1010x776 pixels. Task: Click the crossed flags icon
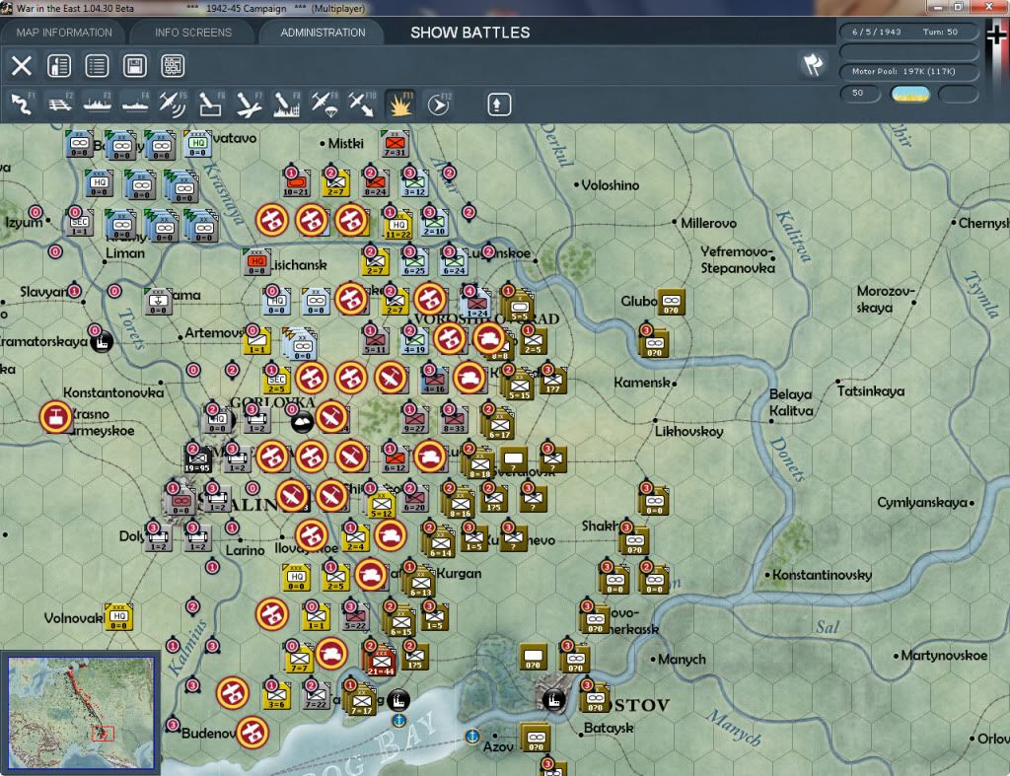[x=813, y=64]
